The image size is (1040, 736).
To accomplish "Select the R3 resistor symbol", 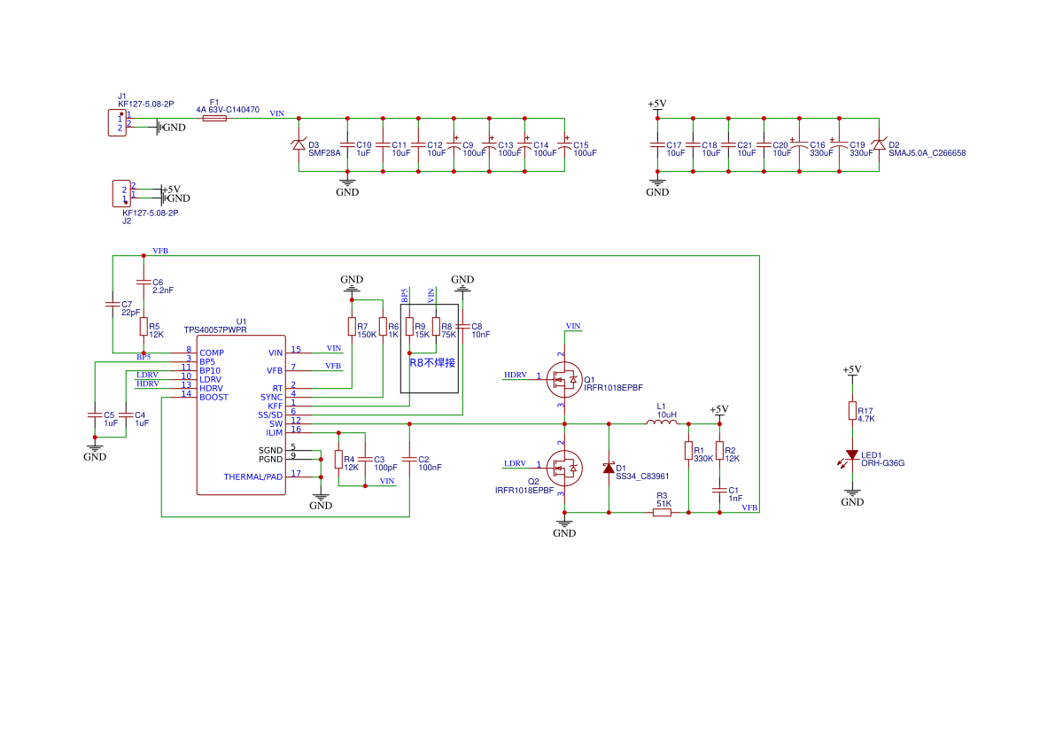I will [x=662, y=512].
